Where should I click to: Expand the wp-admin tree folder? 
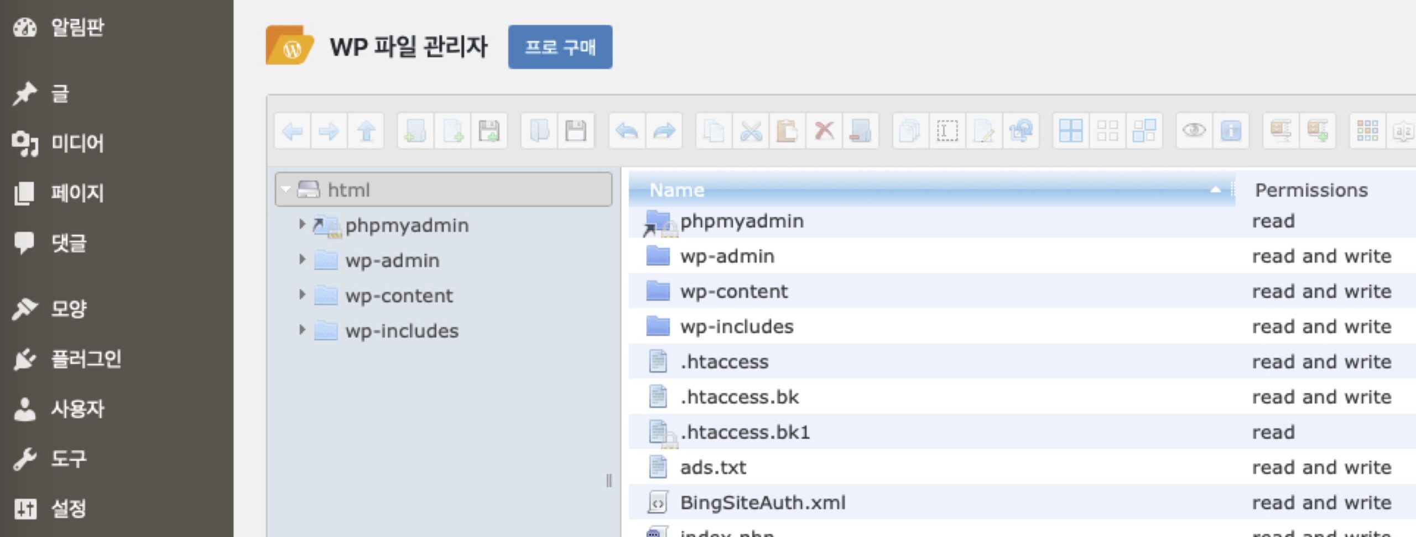pyautogui.click(x=302, y=260)
